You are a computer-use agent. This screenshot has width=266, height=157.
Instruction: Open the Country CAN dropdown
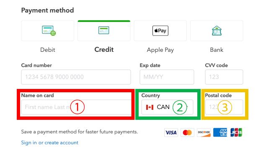(167, 107)
